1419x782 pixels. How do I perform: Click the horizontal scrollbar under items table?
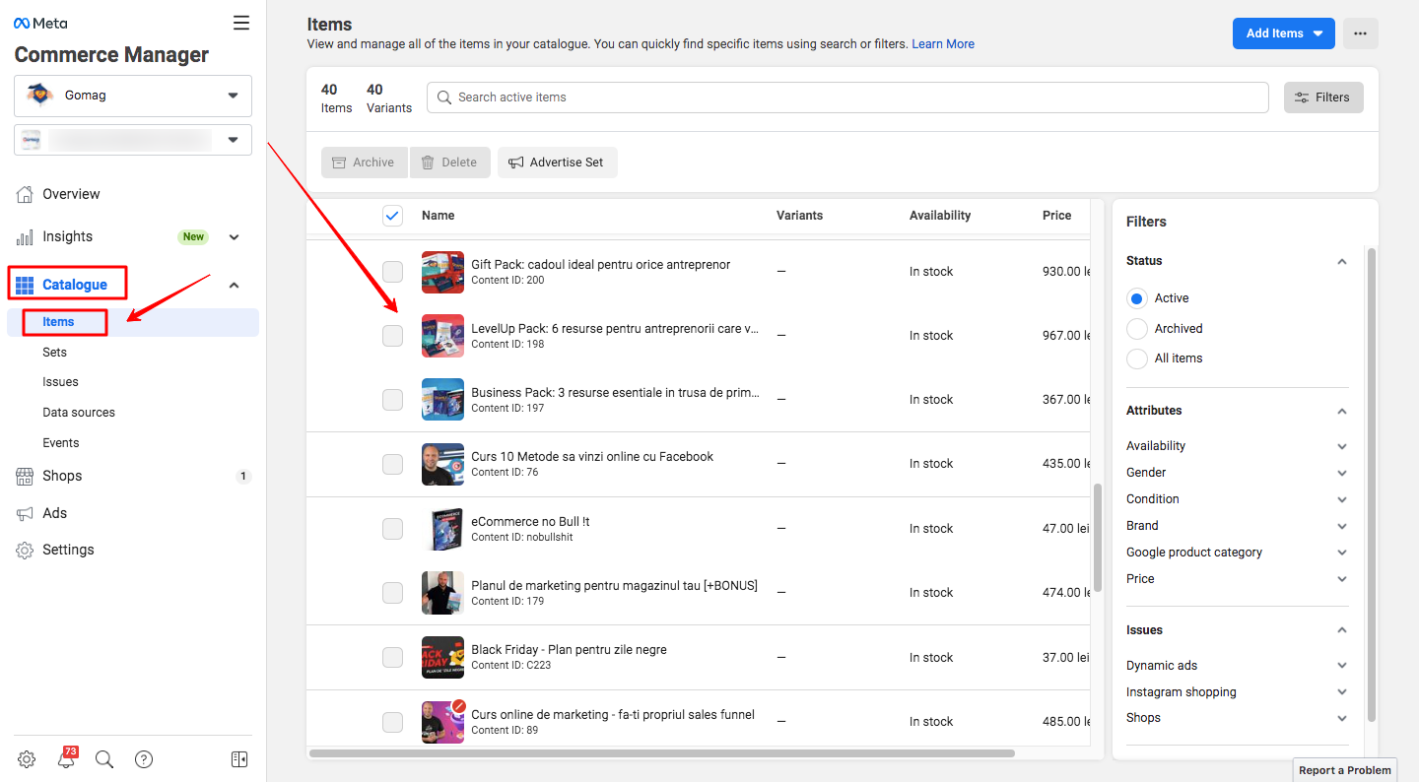(661, 753)
